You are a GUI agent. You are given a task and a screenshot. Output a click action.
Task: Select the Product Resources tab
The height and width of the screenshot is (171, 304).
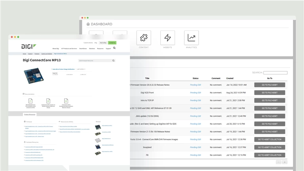tap(30, 114)
